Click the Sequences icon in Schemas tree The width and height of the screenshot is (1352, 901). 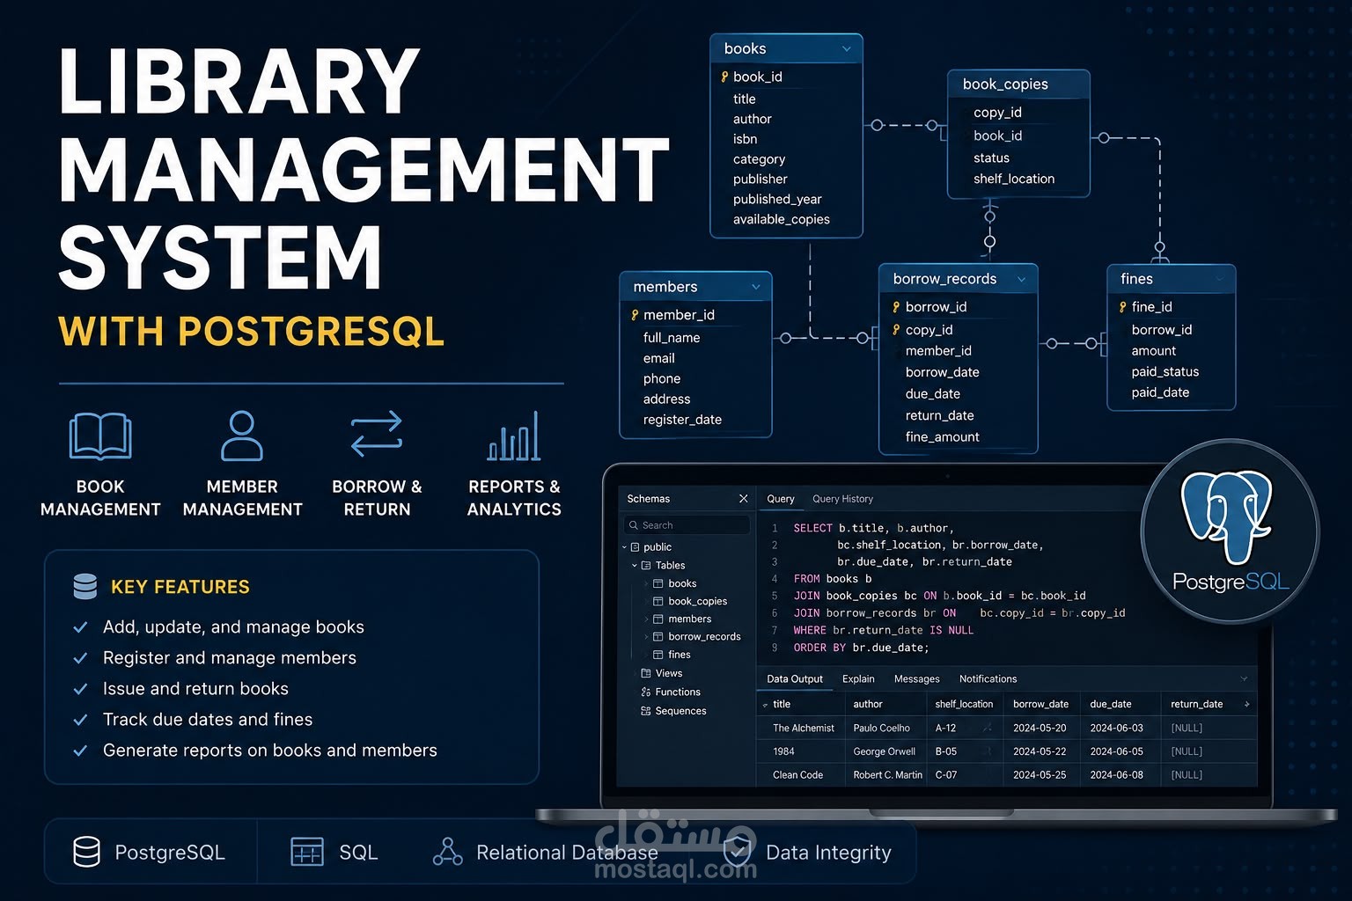646,711
